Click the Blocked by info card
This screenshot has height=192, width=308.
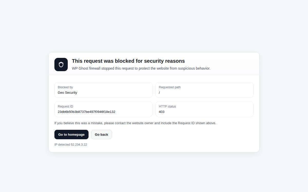click(x=103, y=90)
